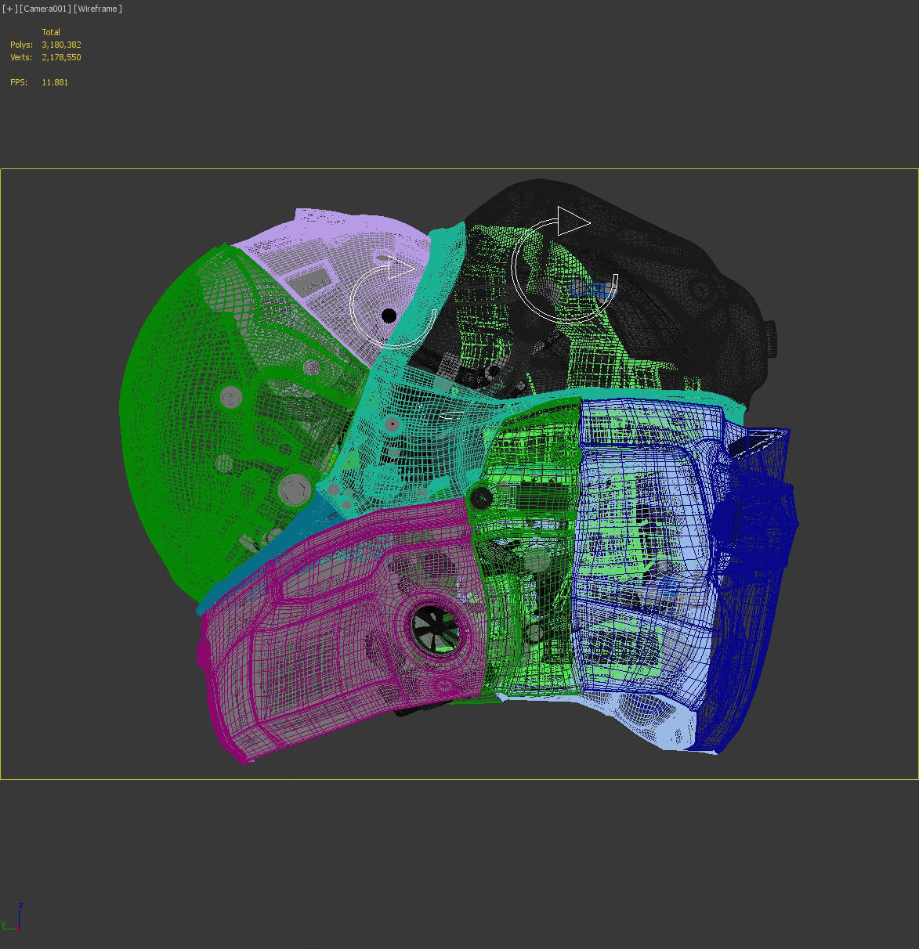Click the 'Total' statistics column header
Viewport: 919px width, 949px height.
click(x=51, y=32)
